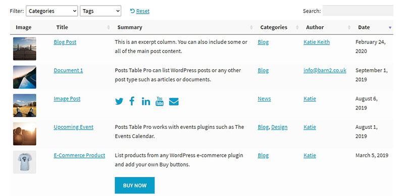Click the info@barn2.co.uk author link
Viewport: 404px width, 196px height.
[x=325, y=70]
